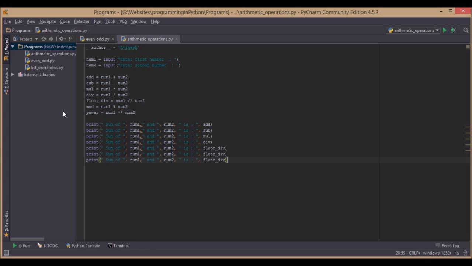The image size is (472, 266).
Task: Click list_operations.py file icon in tree
Action: [27, 68]
